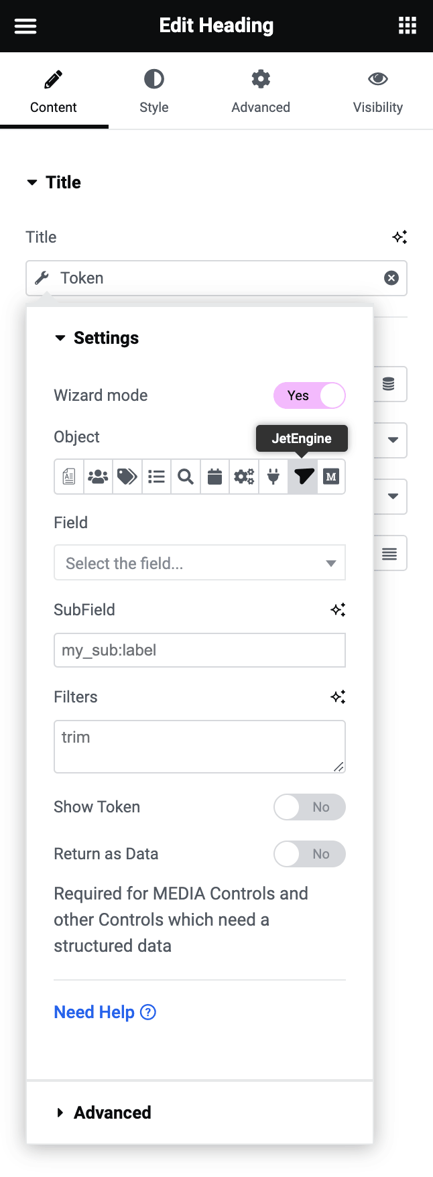Select the plugin plug object icon
This screenshot has width=433, height=1177.
pyautogui.click(x=273, y=477)
